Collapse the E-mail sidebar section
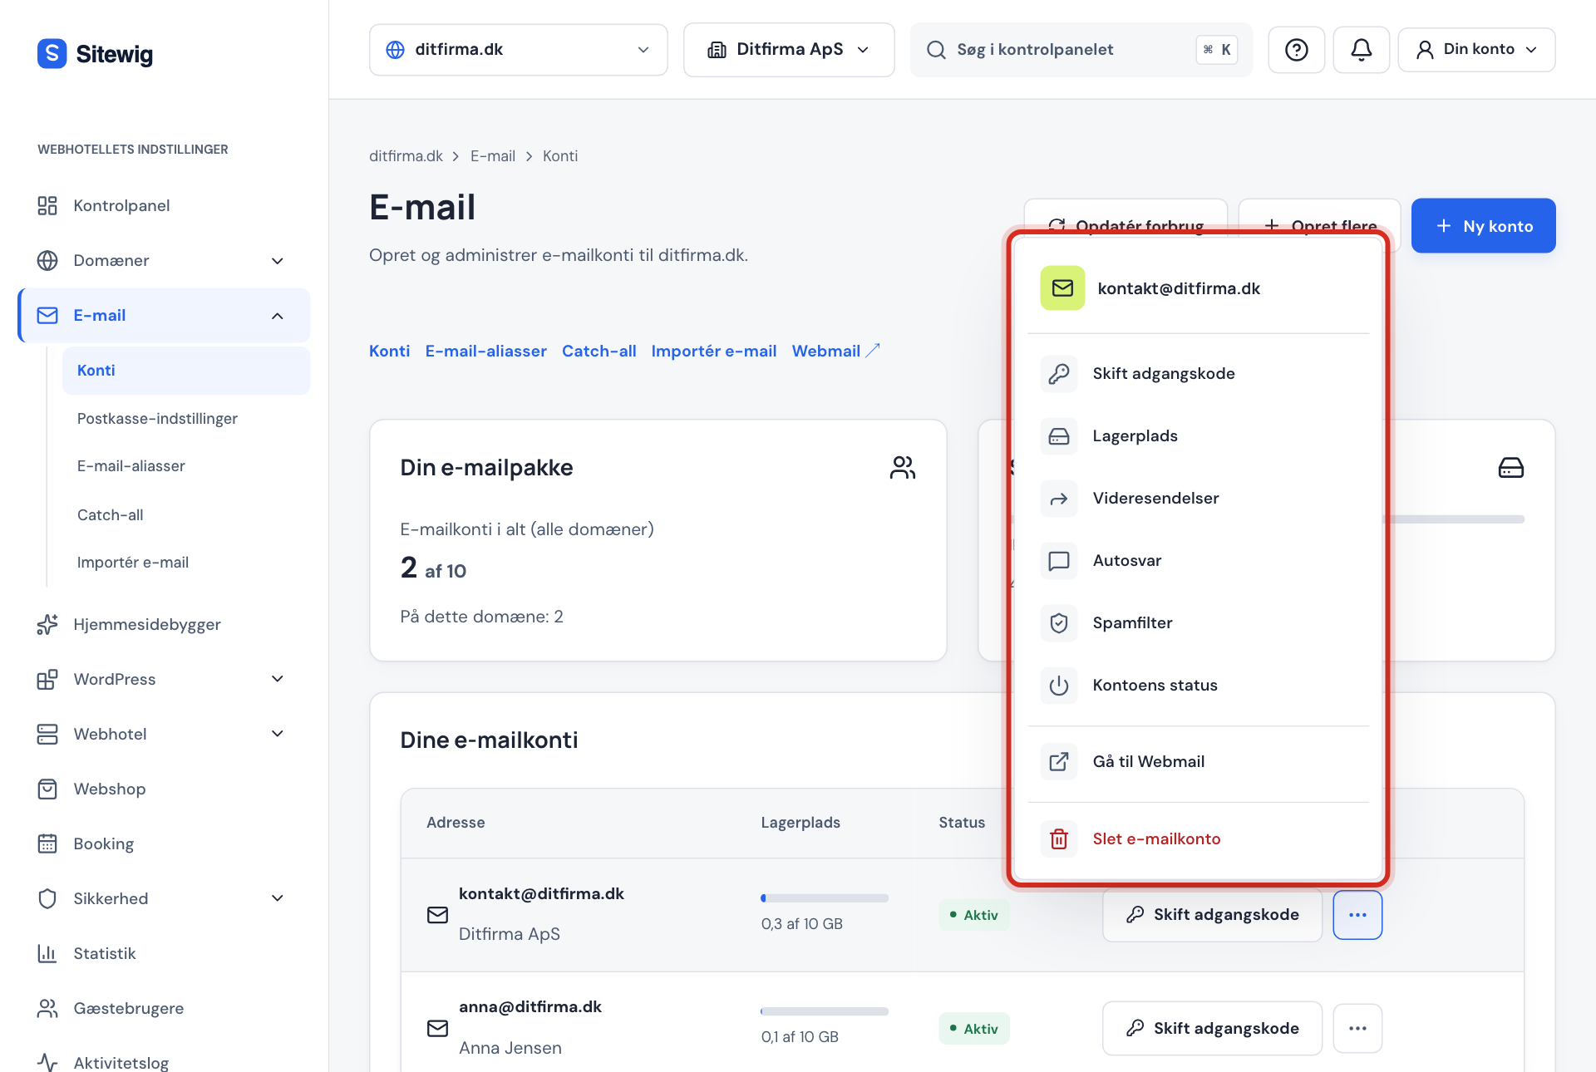Viewport: 1596px width, 1072px height. (278, 316)
